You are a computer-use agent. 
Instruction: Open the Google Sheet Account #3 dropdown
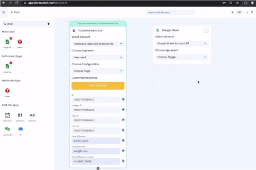click(182, 44)
